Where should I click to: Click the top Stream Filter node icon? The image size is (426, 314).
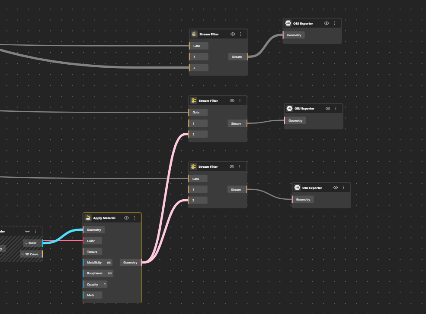(194, 34)
